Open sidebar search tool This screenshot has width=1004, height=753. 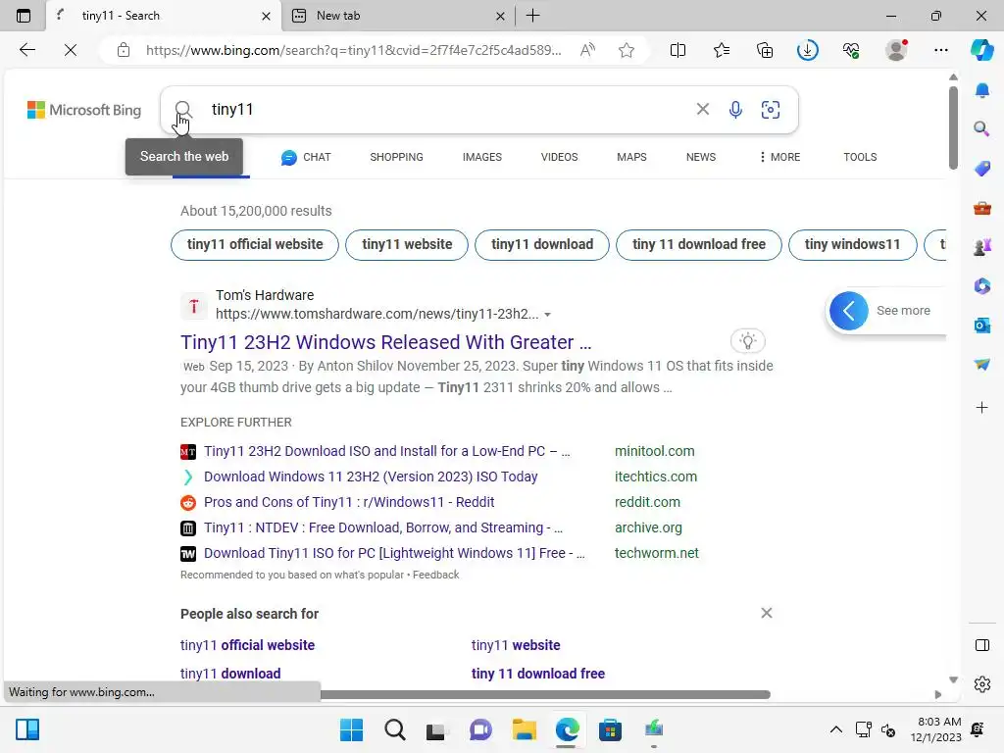click(982, 129)
